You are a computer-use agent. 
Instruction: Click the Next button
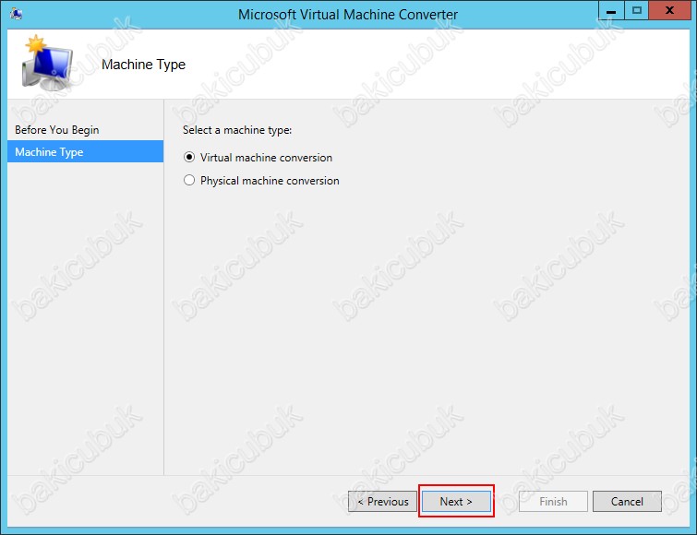[x=456, y=501]
